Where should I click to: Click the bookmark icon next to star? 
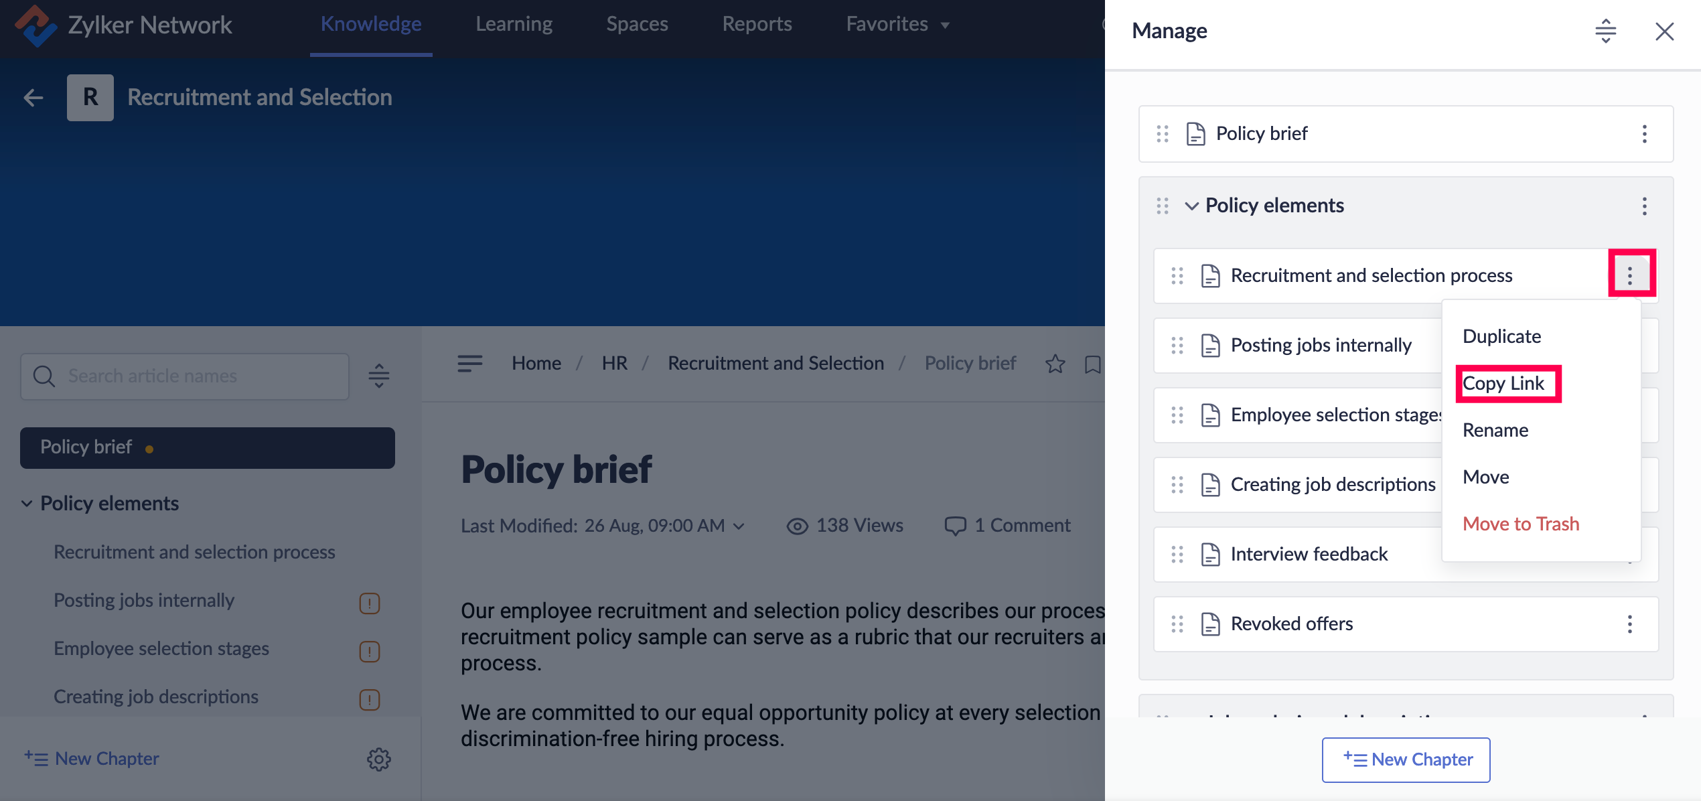pyautogui.click(x=1092, y=364)
